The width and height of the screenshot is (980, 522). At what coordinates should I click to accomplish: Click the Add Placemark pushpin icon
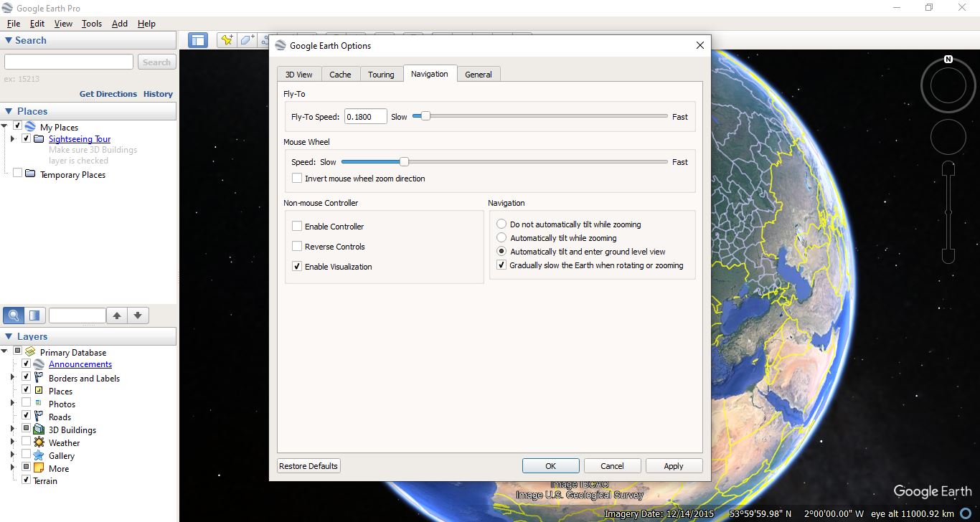(227, 40)
